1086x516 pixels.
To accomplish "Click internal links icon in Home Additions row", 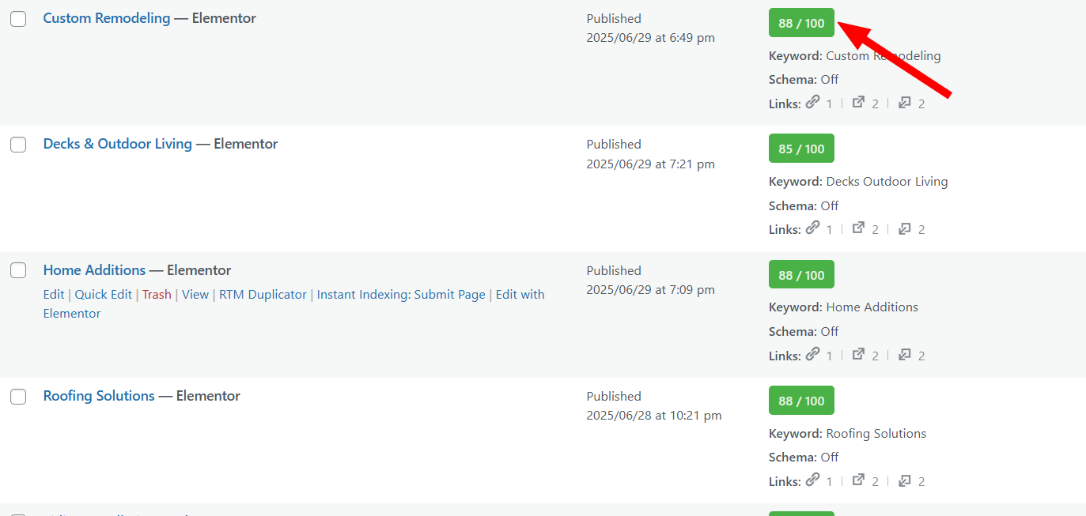I will pos(812,355).
